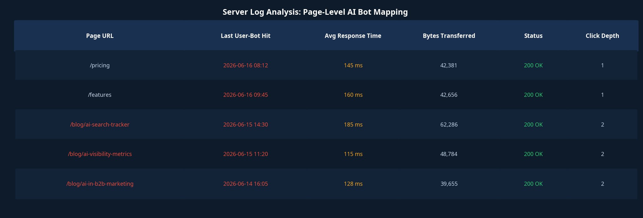
Task: Select the 115 ms response time
Action: (x=353, y=154)
